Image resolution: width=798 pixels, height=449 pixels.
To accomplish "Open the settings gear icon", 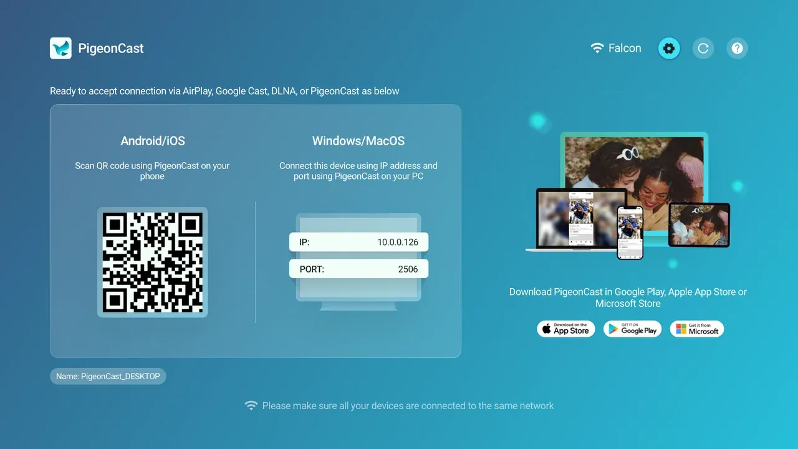I will coord(669,48).
